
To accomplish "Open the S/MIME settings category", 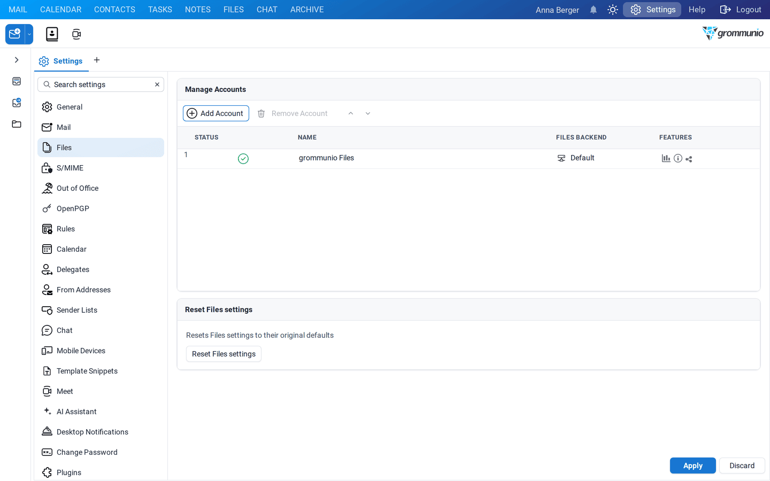I will (101, 168).
